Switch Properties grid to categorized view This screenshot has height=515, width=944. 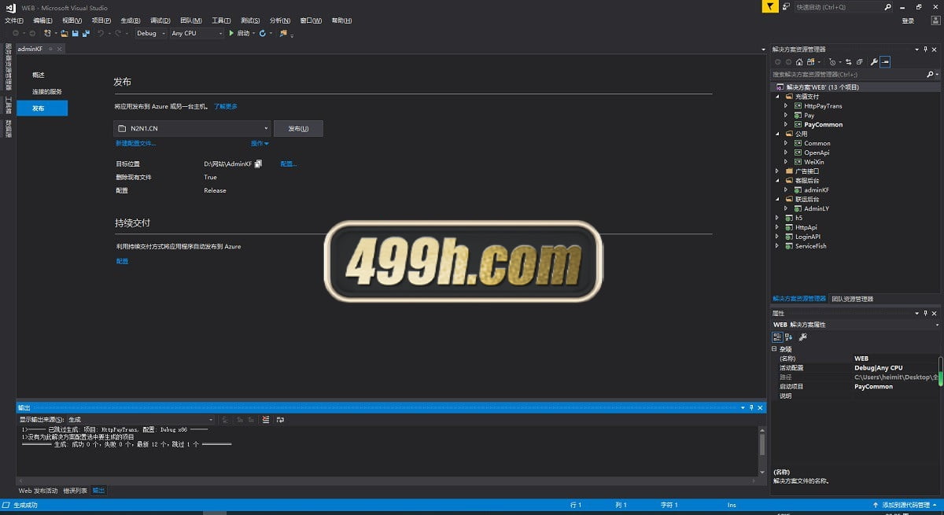[777, 337]
